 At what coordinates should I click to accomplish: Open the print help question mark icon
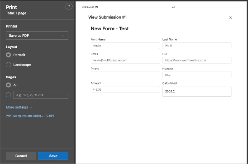[69, 6]
